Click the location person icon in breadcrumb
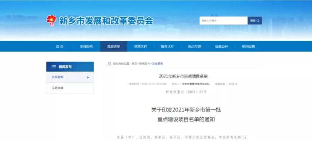Viewport: 312px width, 141px height. (x=109, y=64)
